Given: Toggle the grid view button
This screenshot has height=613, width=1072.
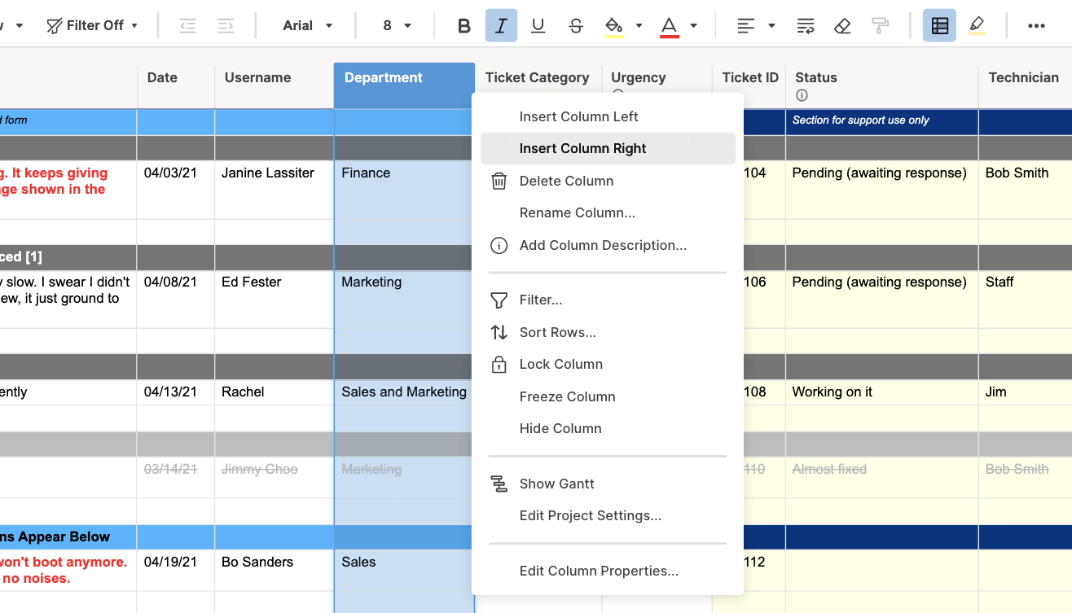Looking at the screenshot, I should pyautogui.click(x=939, y=26).
